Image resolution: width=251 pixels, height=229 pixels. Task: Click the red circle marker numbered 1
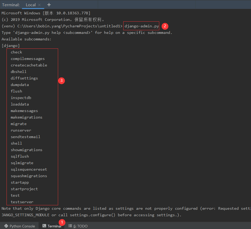[x=62, y=222]
